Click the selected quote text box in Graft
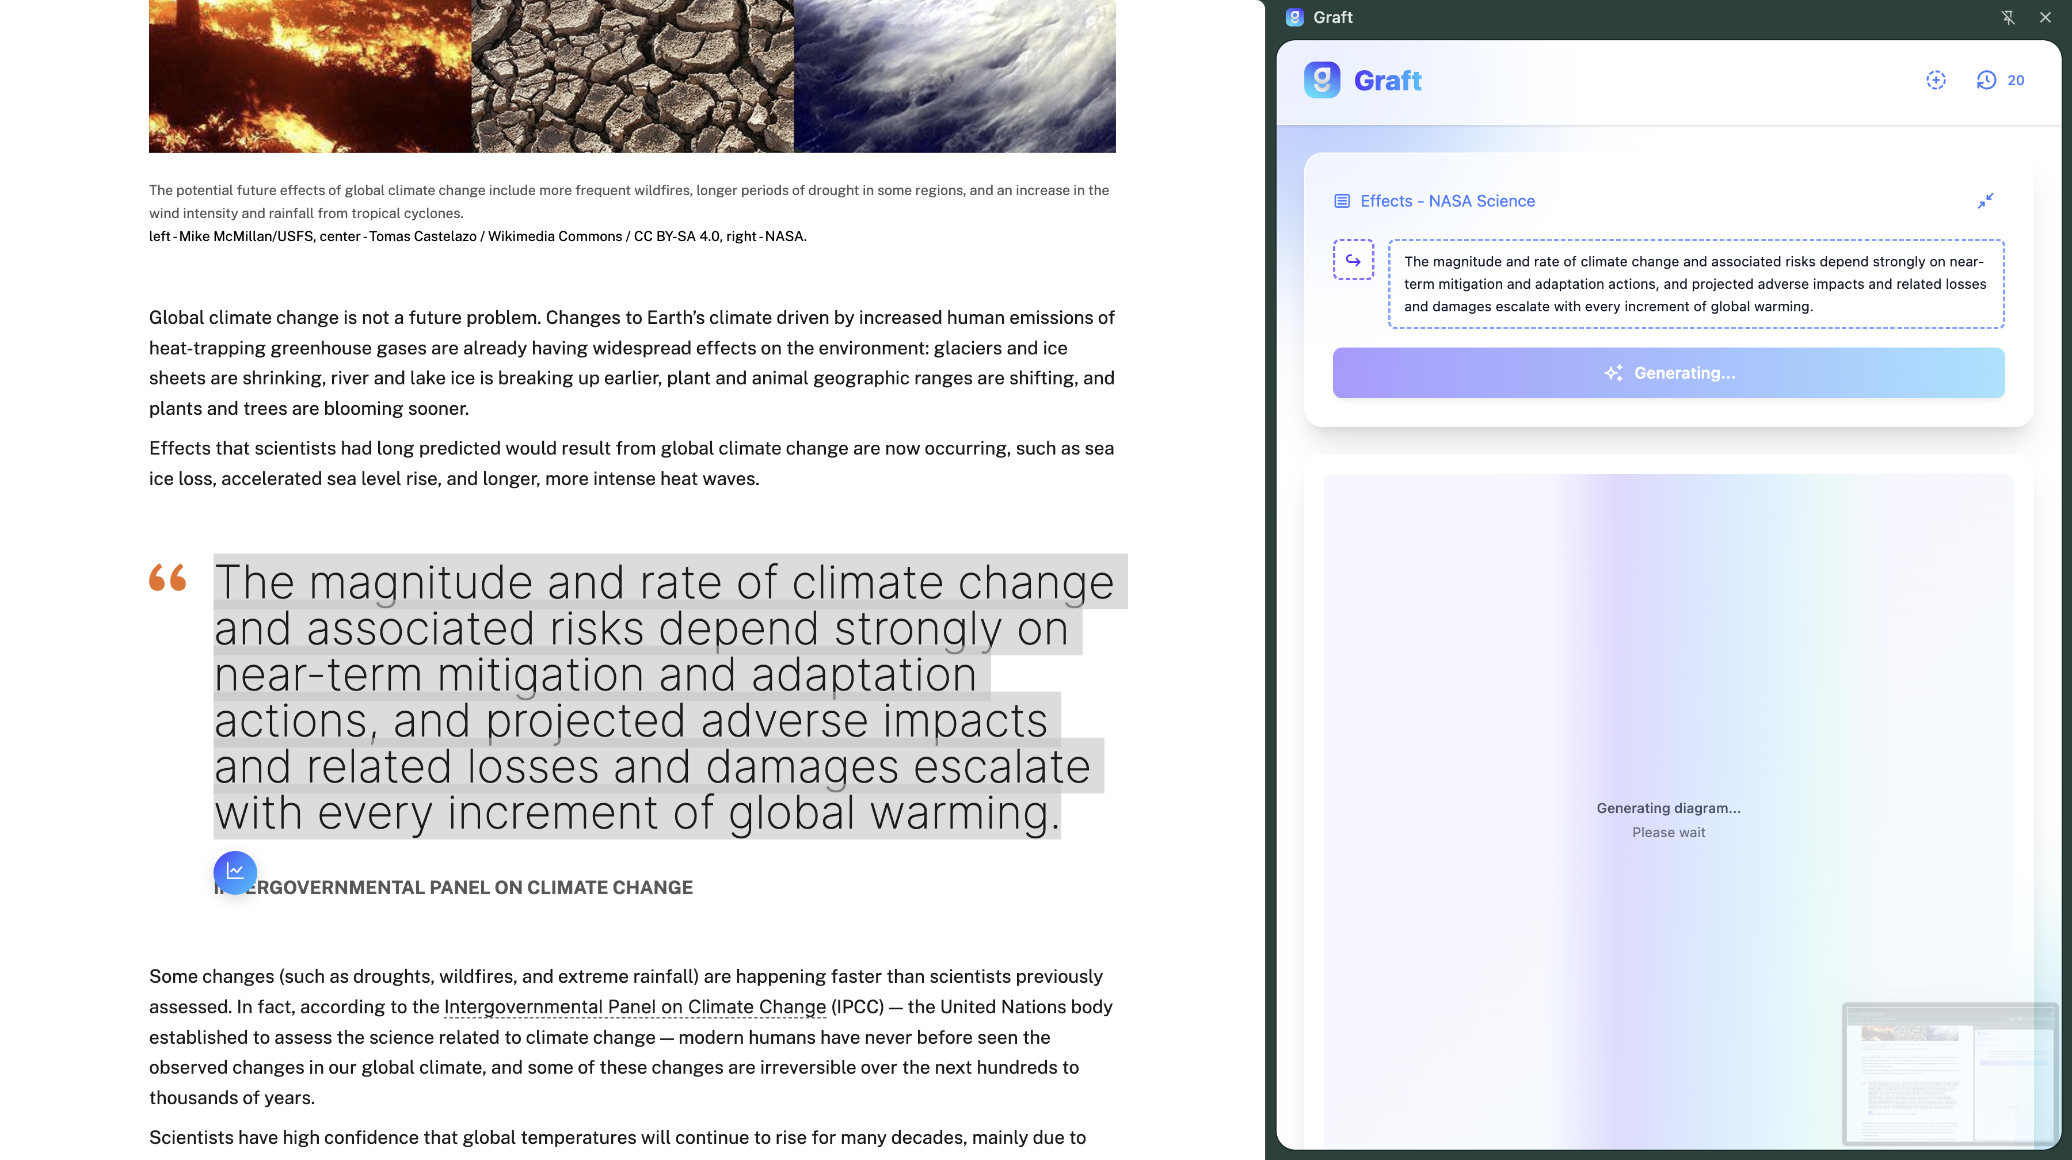 [x=1696, y=284]
